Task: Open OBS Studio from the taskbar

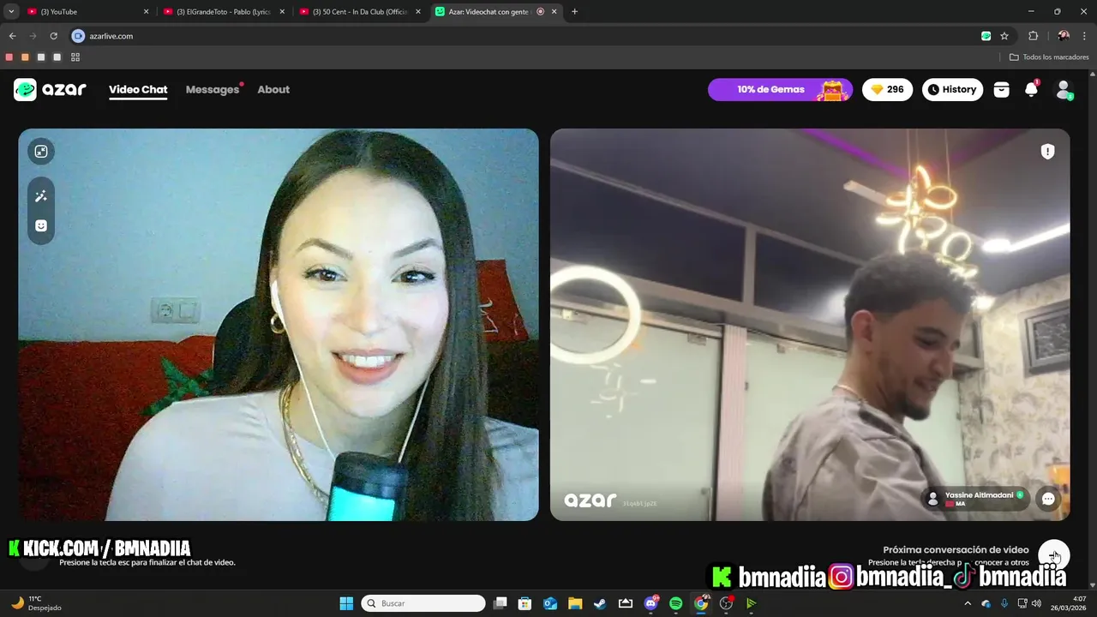Action: 727,603
